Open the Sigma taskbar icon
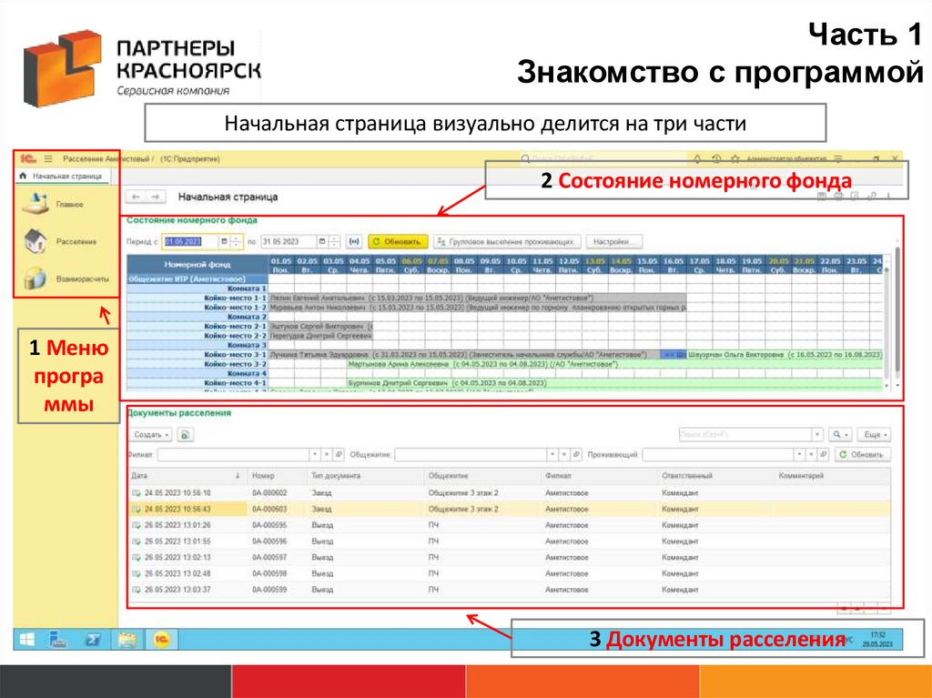The width and height of the screenshot is (932, 698). [x=93, y=640]
